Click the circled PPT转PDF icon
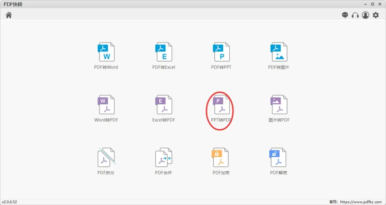This screenshot has width=386, height=205. [221, 105]
